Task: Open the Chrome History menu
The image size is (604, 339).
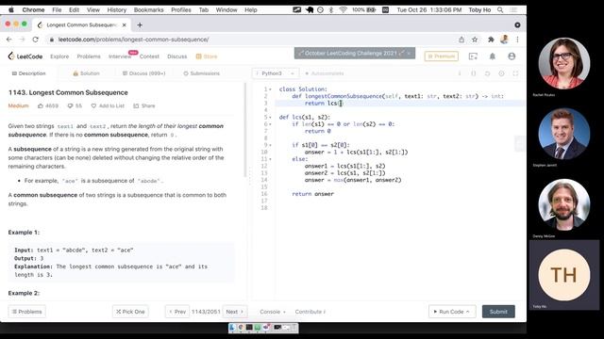Action: (117, 10)
